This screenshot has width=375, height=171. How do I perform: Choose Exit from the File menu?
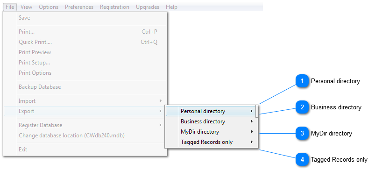click(x=85, y=150)
